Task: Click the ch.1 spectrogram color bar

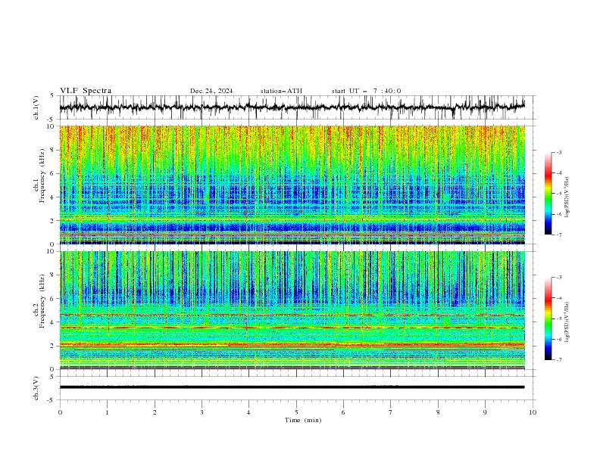Action: click(548, 194)
